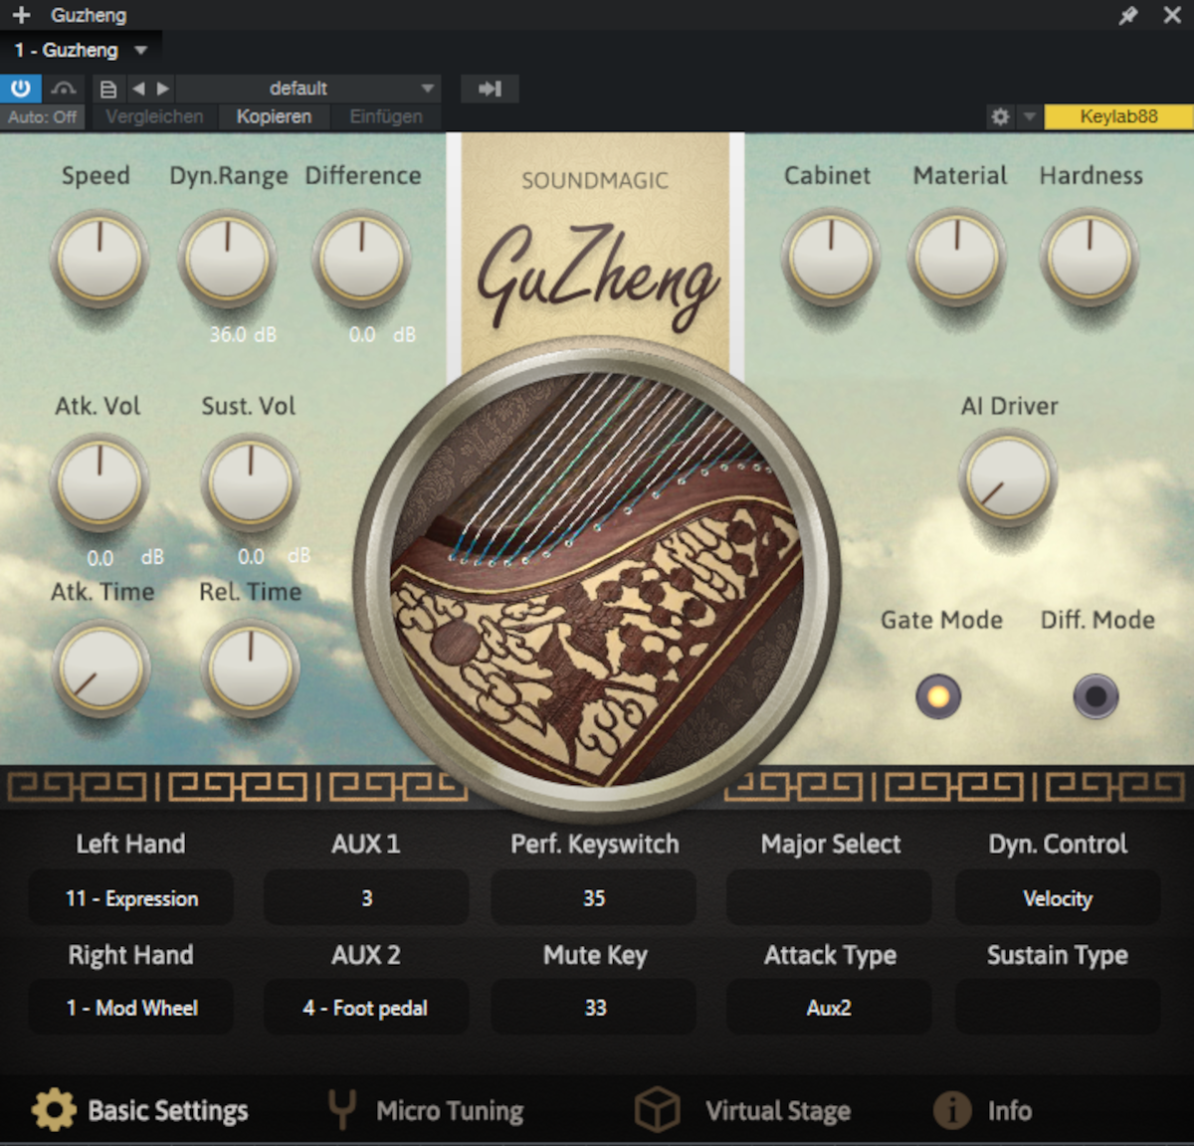Click the pin window icon

coord(1128,16)
